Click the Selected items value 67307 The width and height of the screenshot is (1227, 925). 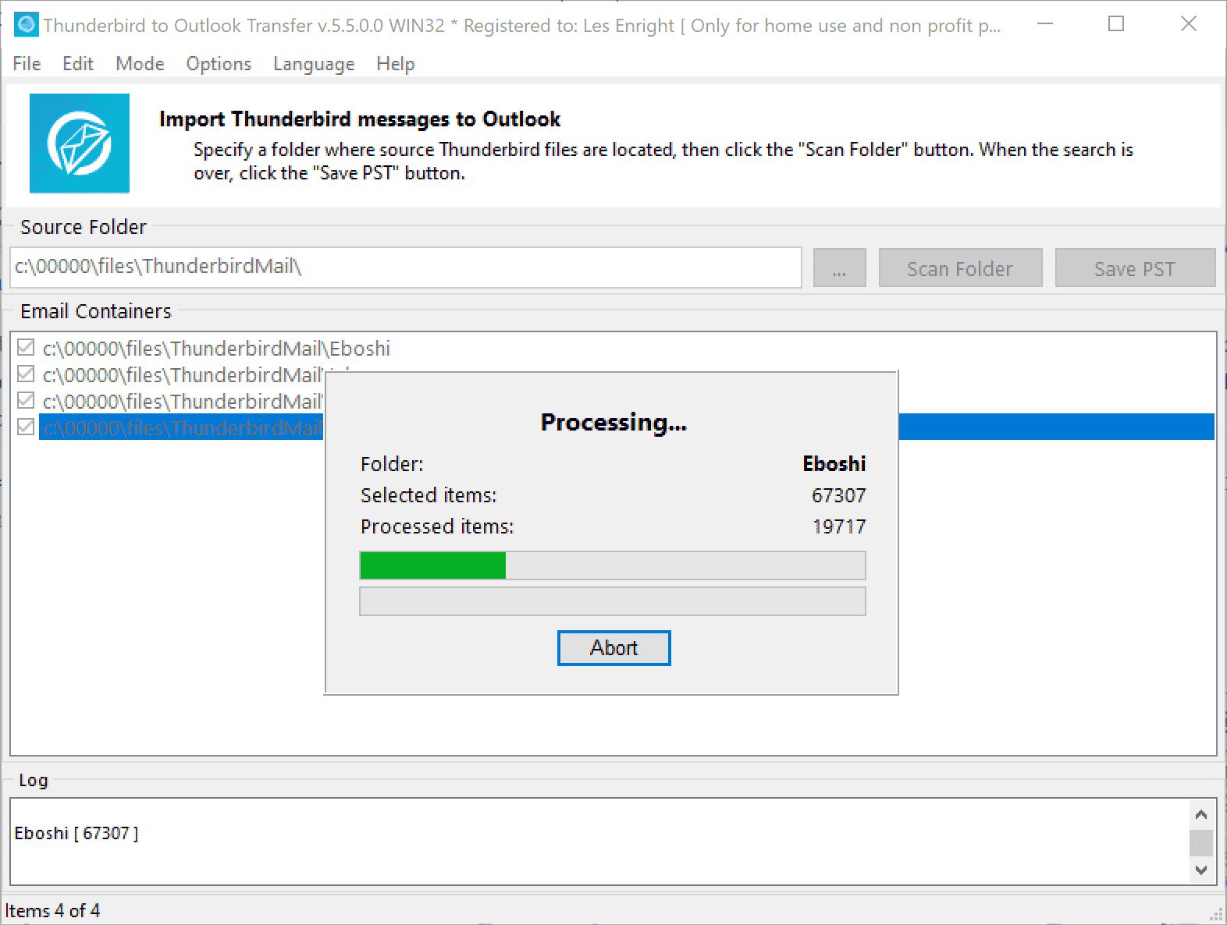(x=839, y=495)
